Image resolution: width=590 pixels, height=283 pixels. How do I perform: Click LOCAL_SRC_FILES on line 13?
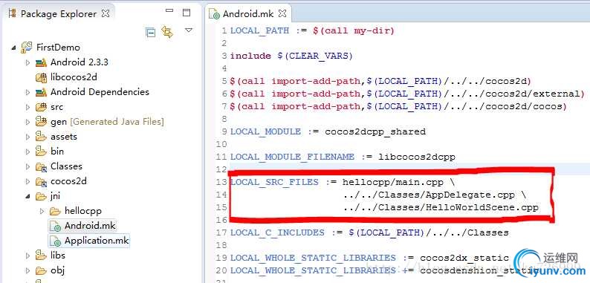274,182
